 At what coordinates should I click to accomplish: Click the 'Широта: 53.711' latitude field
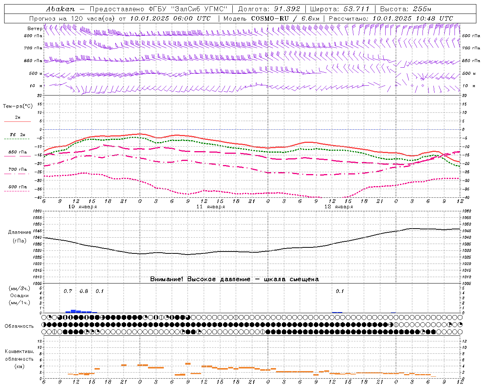339,9
